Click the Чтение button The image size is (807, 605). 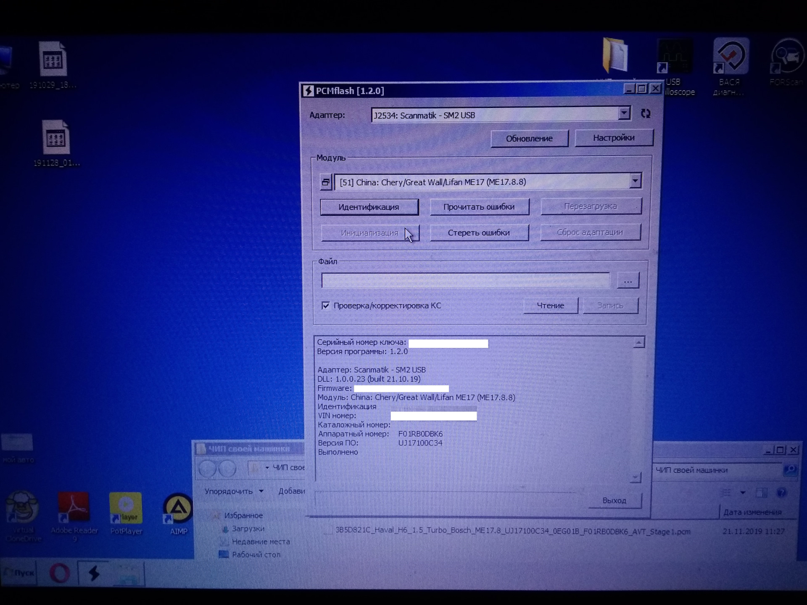[x=551, y=305]
